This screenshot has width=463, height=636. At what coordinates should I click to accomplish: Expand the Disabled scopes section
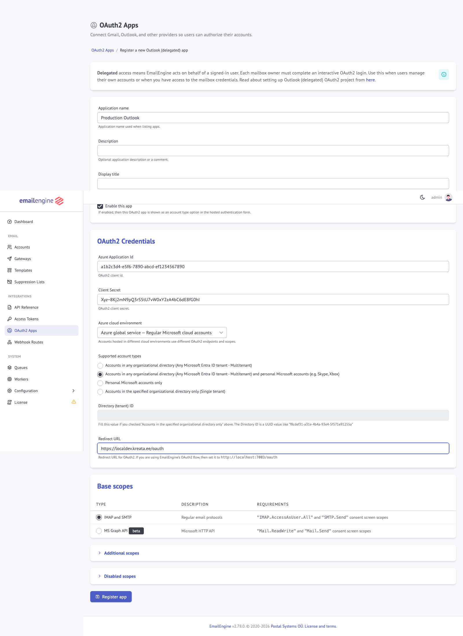[120, 576]
